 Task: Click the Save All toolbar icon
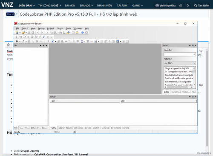coord(33,33)
